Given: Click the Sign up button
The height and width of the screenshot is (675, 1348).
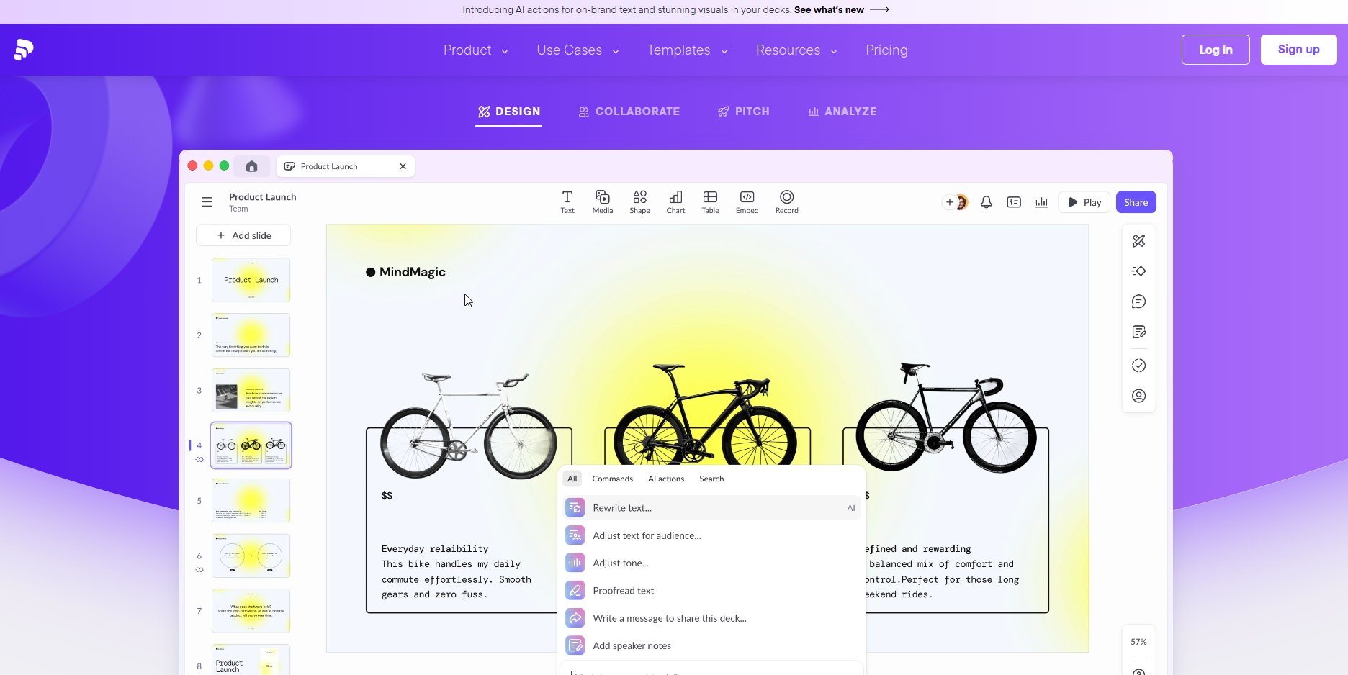Looking at the screenshot, I should coord(1298,50).
